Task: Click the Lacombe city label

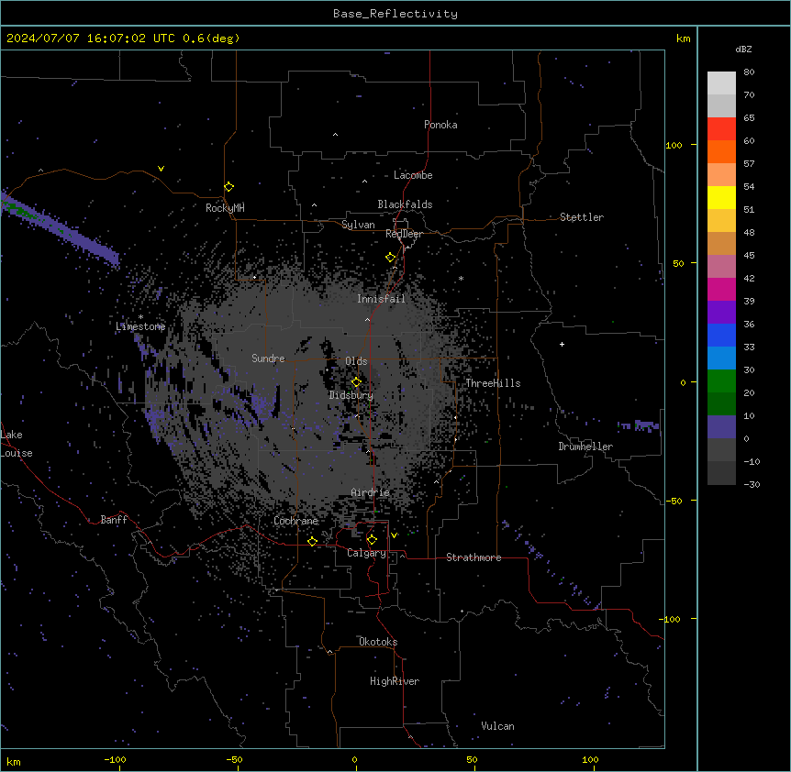Action: pos(413,175)
